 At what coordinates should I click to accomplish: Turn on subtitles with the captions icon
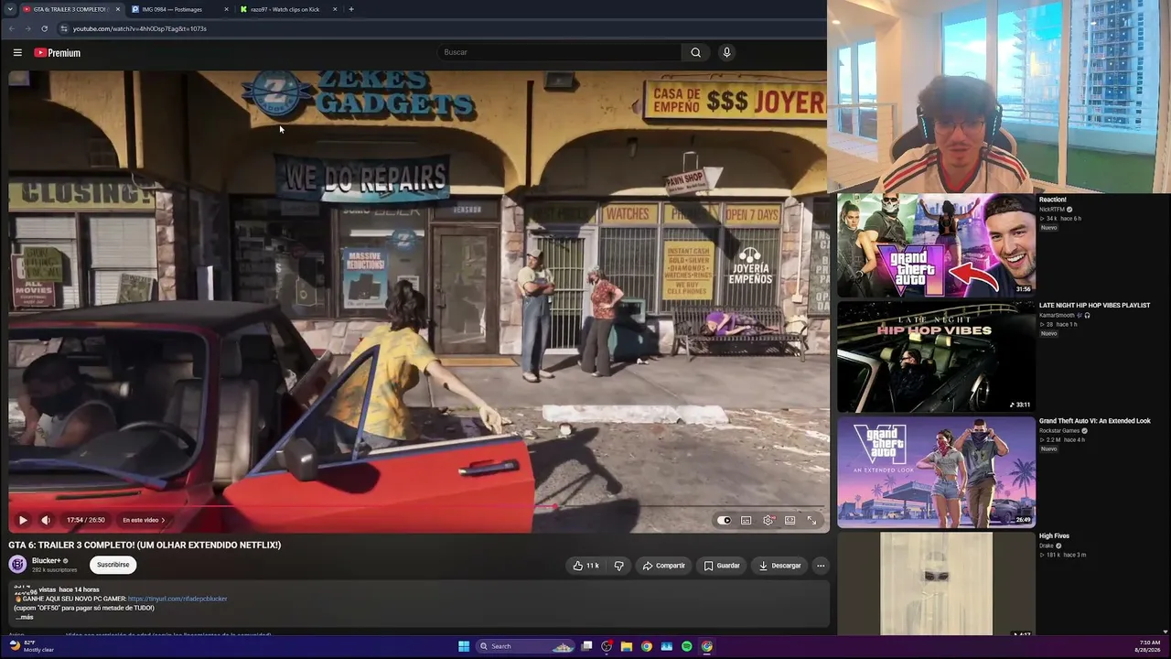[747, 520]
